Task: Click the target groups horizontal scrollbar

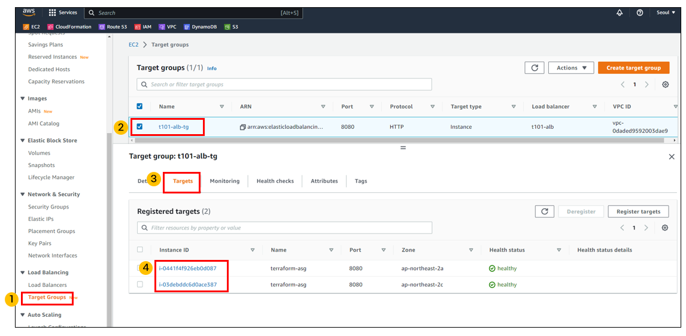Action: point(399,140)
